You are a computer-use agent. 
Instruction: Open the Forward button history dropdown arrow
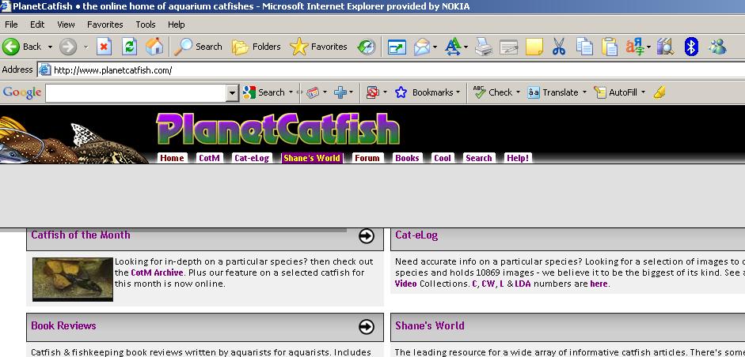[x=86, y=47]
